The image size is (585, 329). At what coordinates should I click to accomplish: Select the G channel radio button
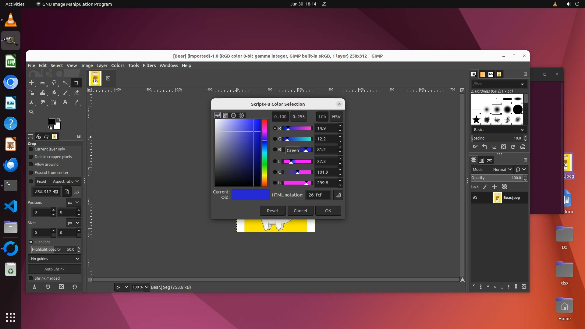275,139
